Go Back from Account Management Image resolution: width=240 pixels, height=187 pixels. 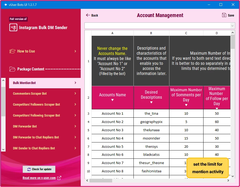[92, 15]
